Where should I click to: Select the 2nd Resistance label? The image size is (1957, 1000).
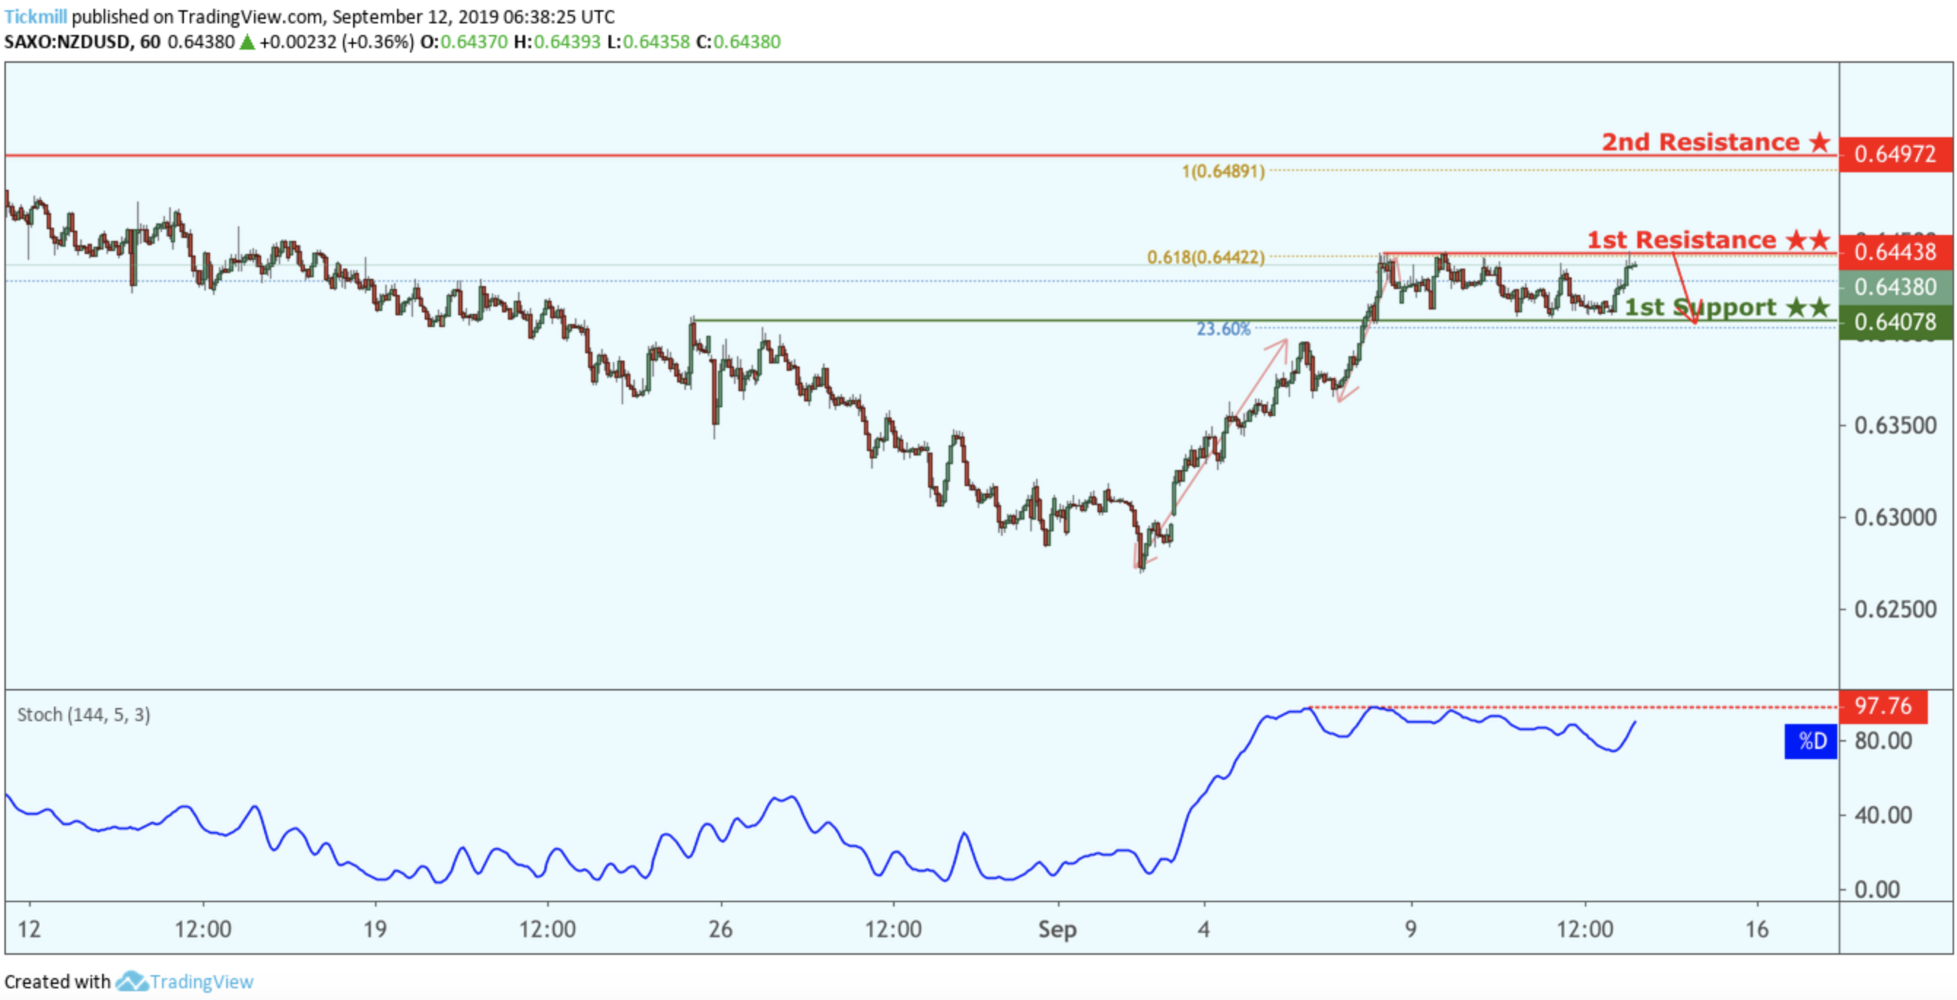click(1716, 142)
